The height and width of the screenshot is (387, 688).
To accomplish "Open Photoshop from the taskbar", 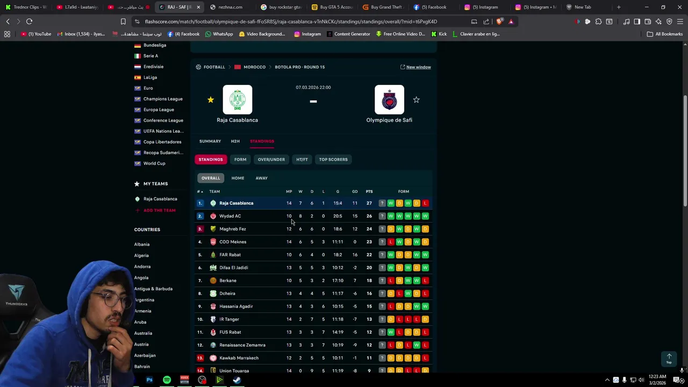I will pyautogui.click(x=149, y=380).
